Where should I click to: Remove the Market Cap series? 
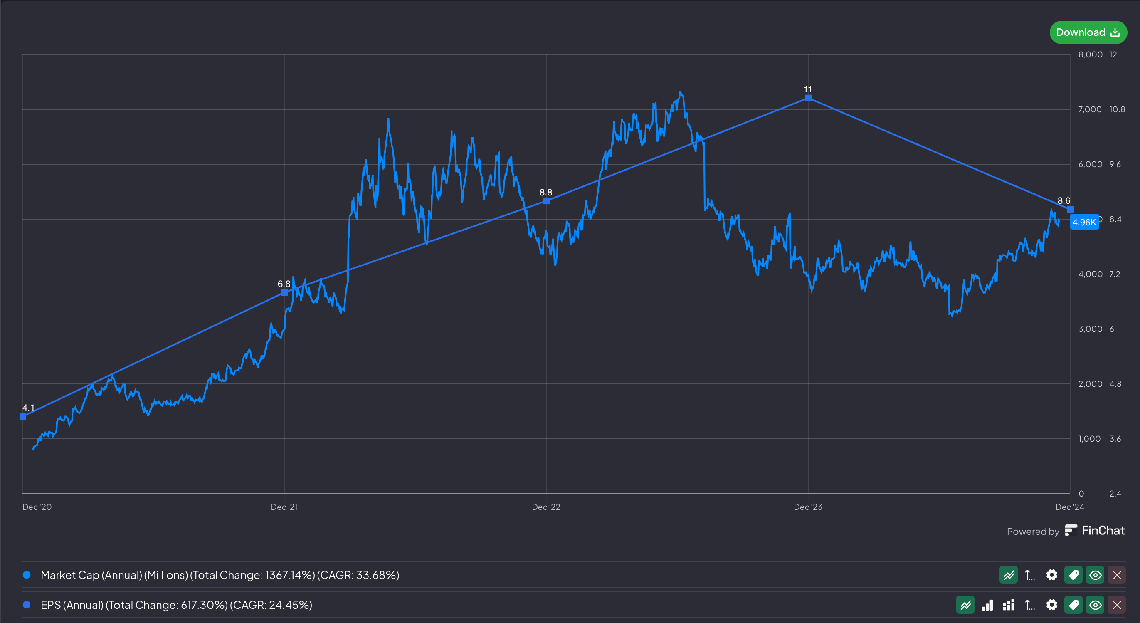pyautogui.click(x=1117, y=575)
